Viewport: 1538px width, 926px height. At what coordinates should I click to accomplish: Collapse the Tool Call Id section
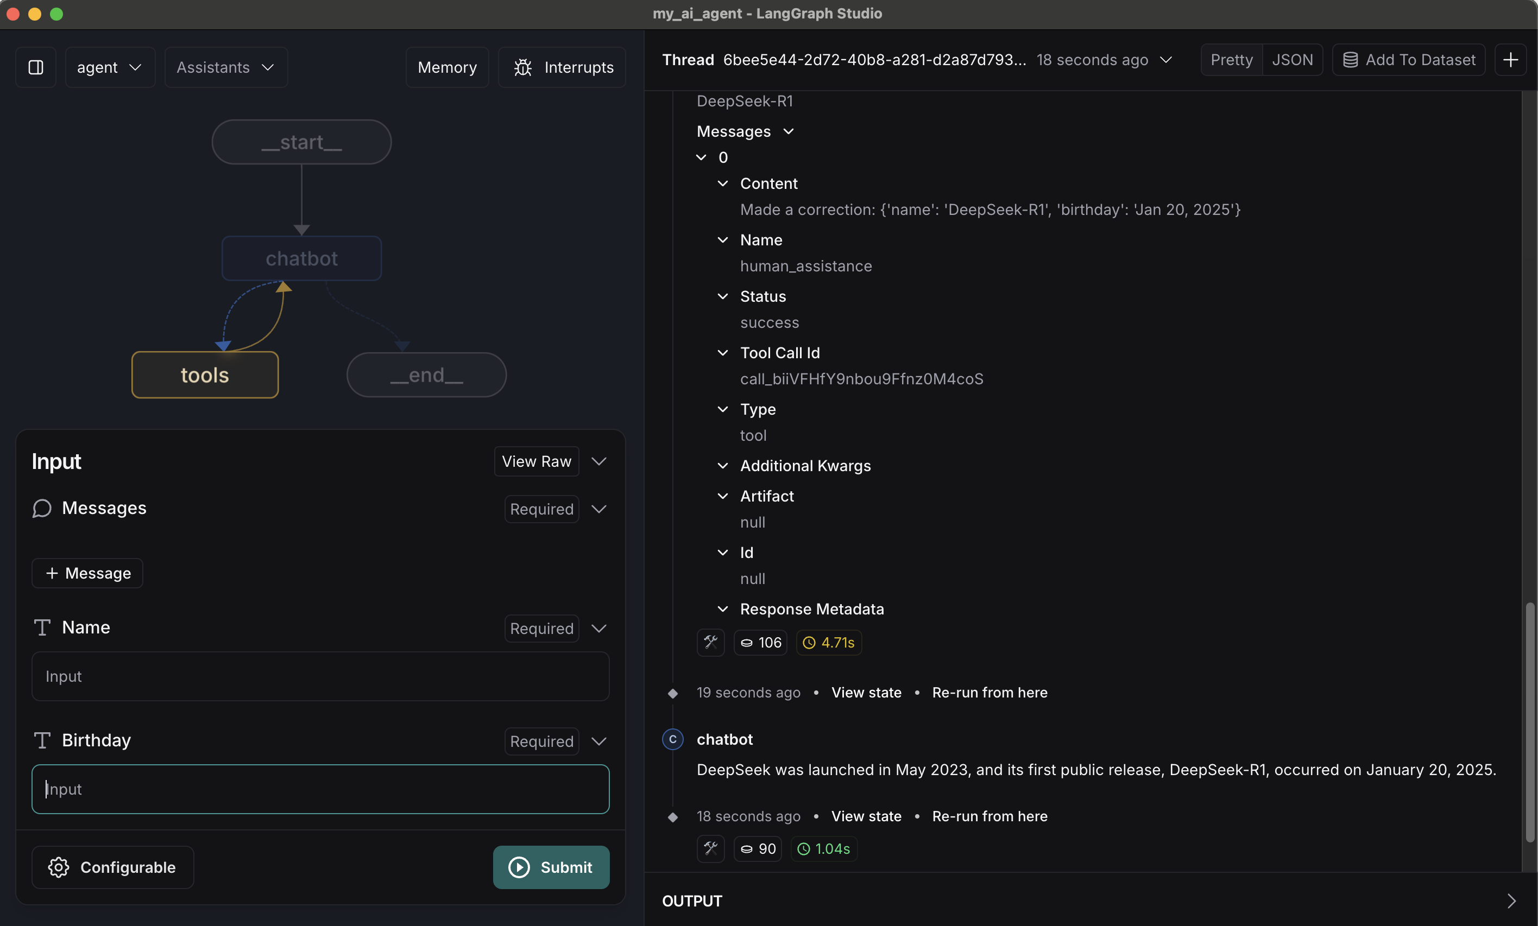click(723, 353)
